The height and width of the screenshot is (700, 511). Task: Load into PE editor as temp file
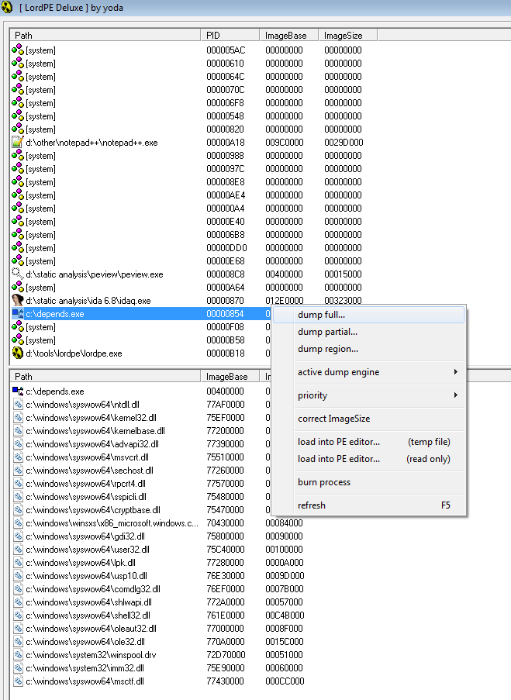click(x=368, y=442)
